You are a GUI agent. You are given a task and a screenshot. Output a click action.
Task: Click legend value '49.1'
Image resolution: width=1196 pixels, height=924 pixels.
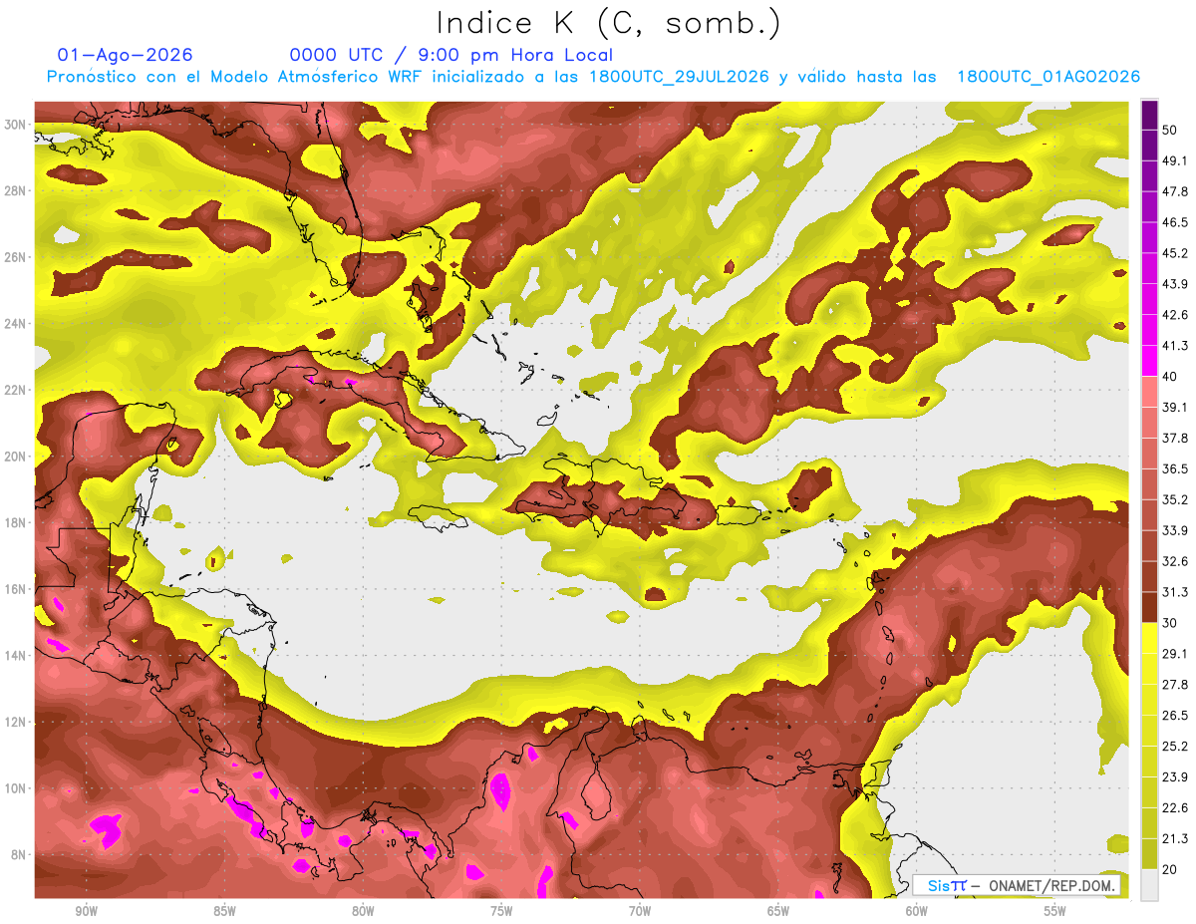click(1174, 159)
